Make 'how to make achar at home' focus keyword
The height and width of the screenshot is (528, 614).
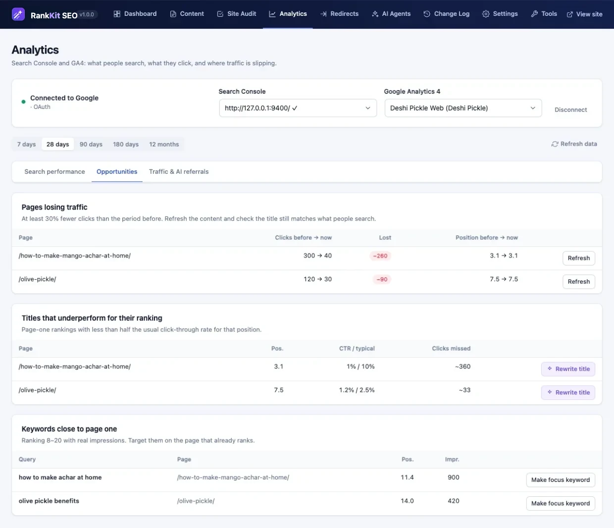(561, 480)
